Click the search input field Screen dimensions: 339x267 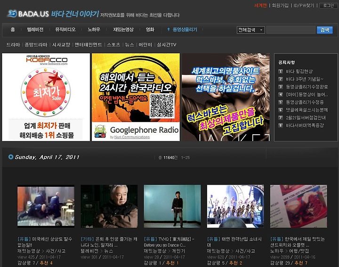[291, 30]
